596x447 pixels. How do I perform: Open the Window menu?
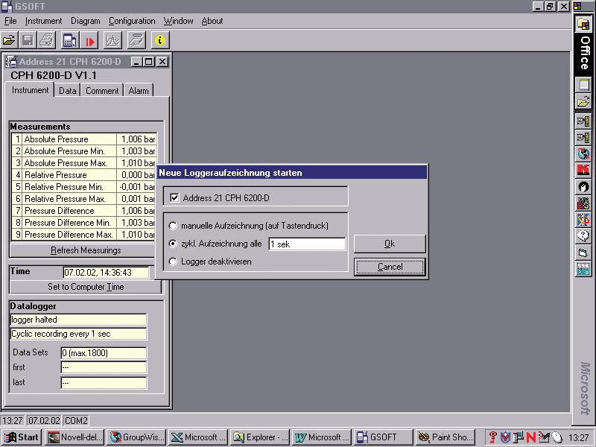[178, 21]
